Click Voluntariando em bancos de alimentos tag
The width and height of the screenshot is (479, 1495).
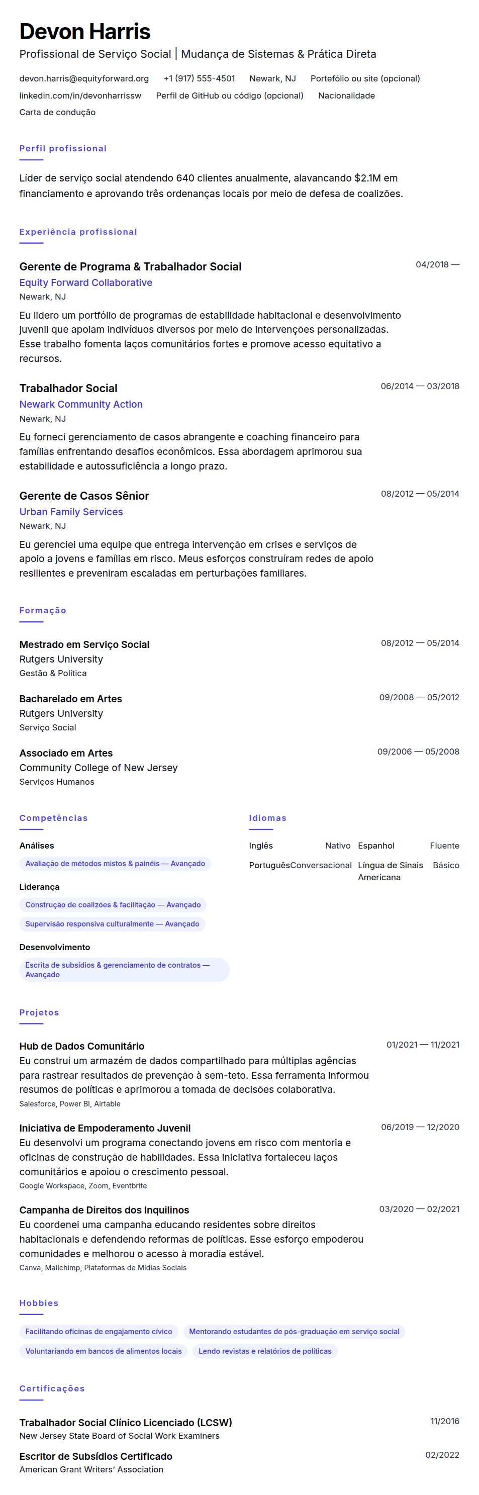point(104,1351)
